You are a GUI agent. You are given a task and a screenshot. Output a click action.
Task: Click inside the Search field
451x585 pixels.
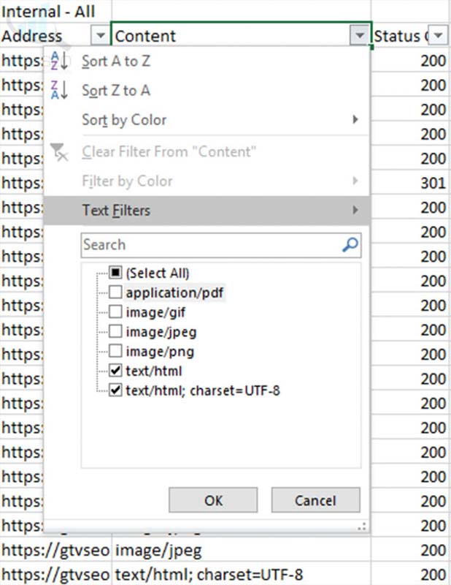click(204, 245)
